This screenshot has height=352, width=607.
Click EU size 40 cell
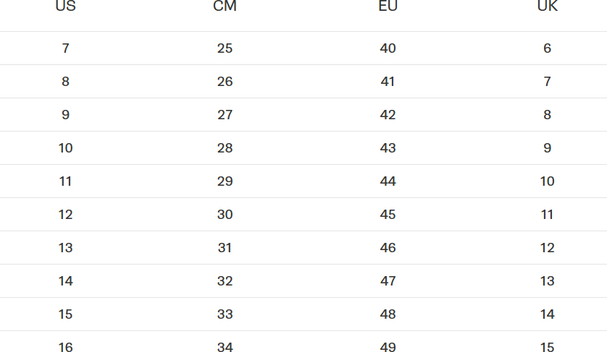pos(388,48)
